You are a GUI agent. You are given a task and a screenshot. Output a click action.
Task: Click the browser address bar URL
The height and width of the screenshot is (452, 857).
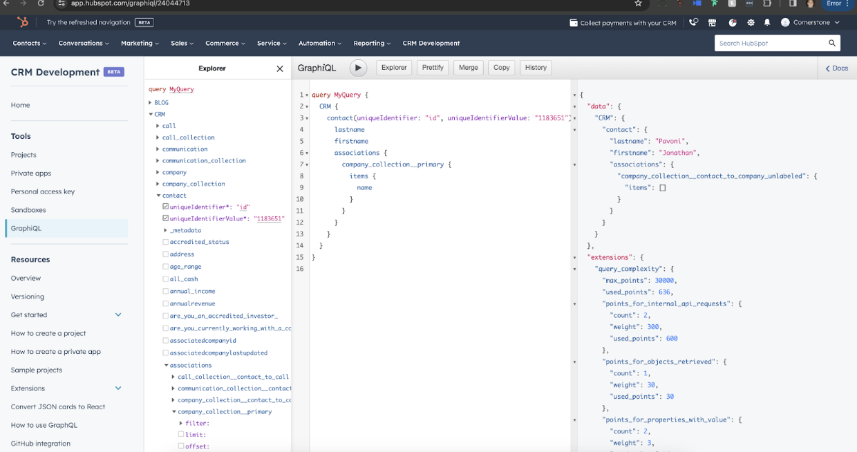[x=131, y=3]
